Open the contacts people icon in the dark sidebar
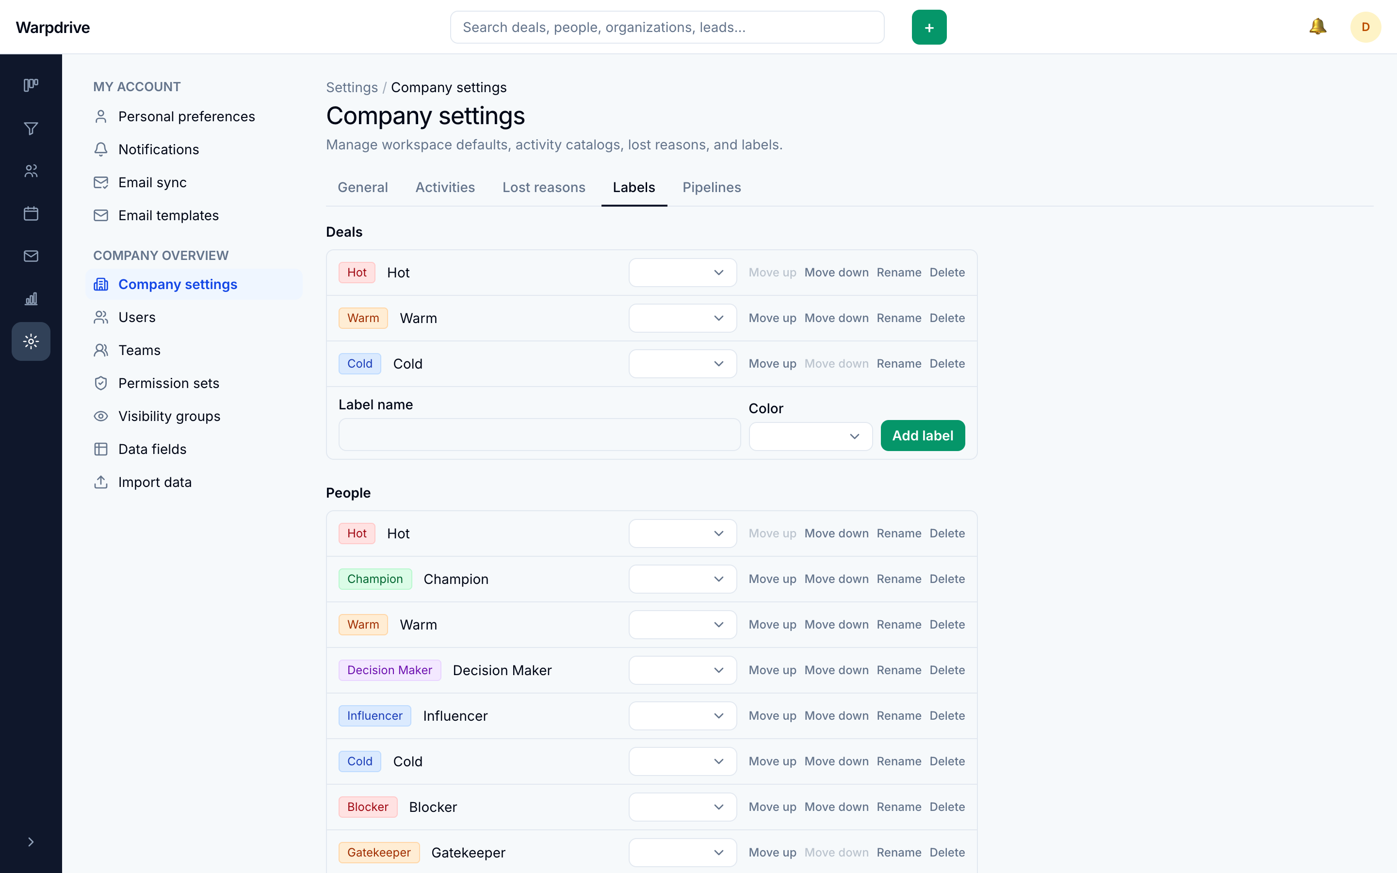 31,171
